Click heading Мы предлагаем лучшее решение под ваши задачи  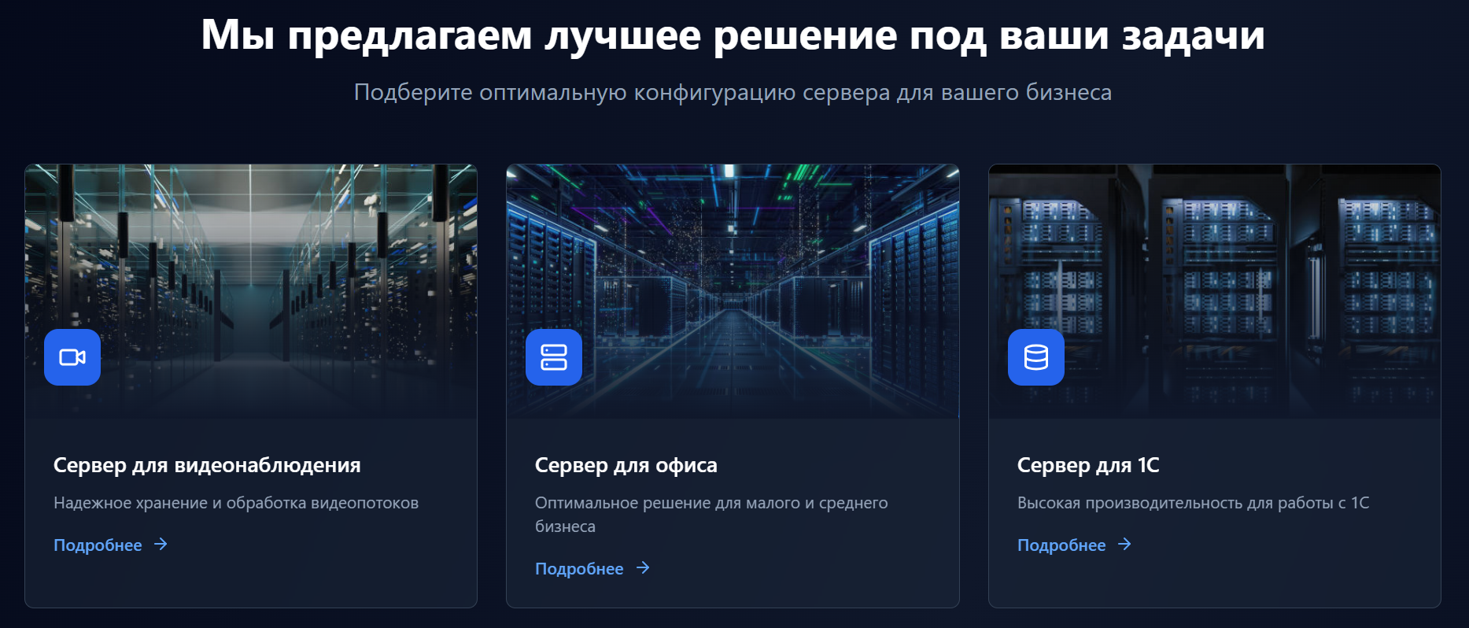(x=733, y=35)
